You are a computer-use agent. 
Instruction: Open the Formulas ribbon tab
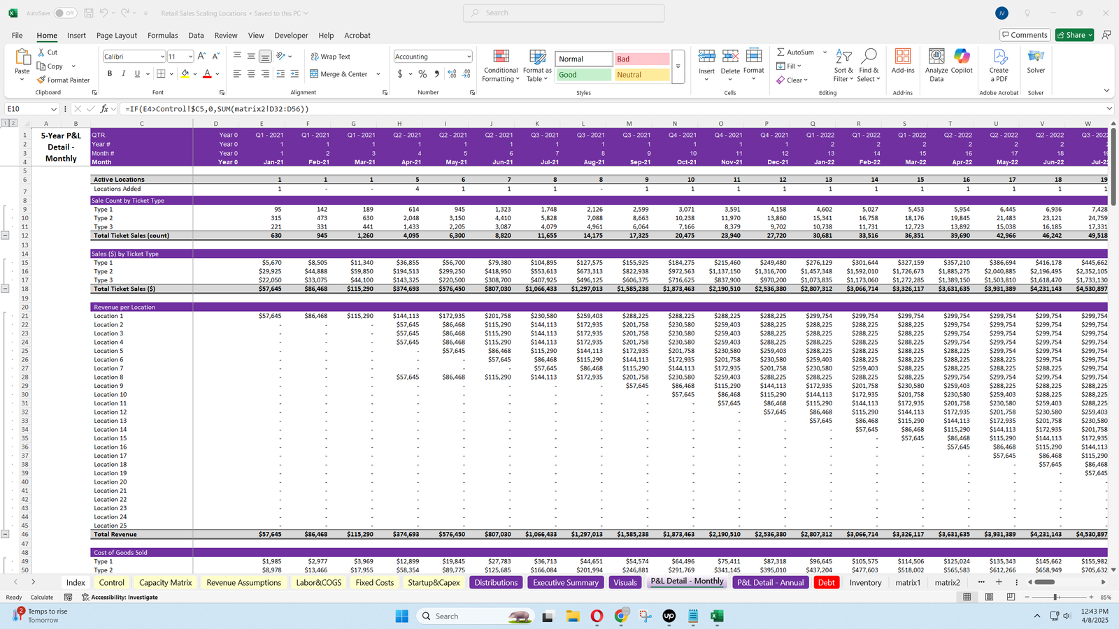coord(162,36)
